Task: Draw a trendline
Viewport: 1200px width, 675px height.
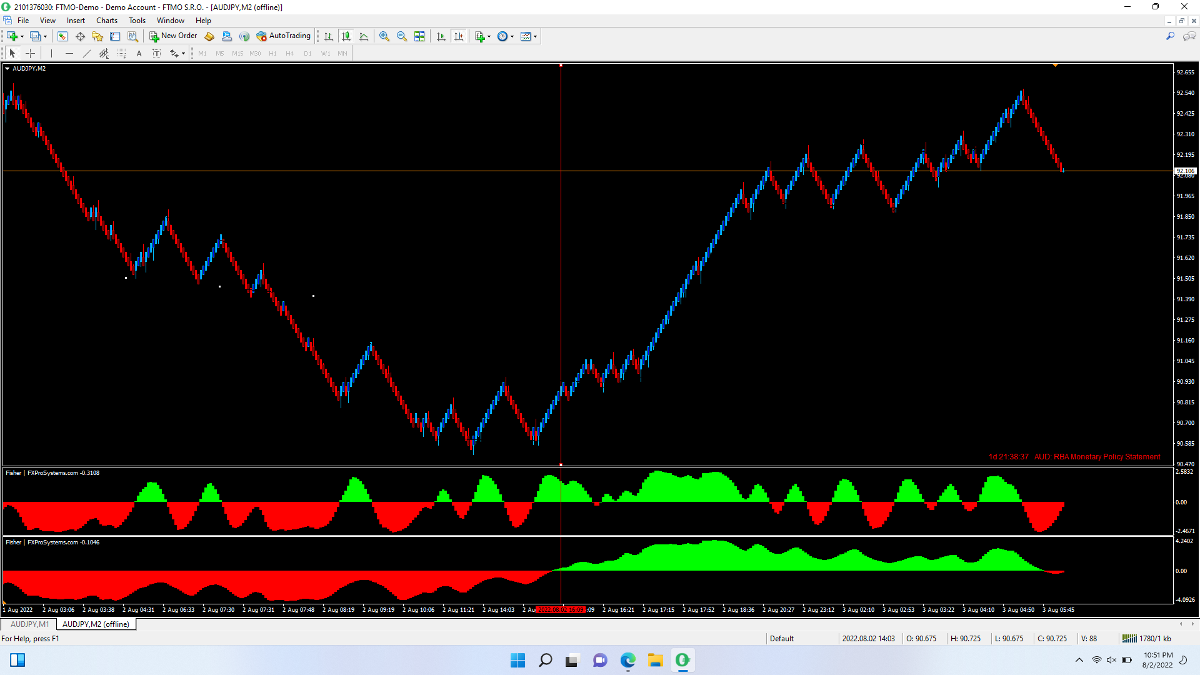Action: [87, 54]
